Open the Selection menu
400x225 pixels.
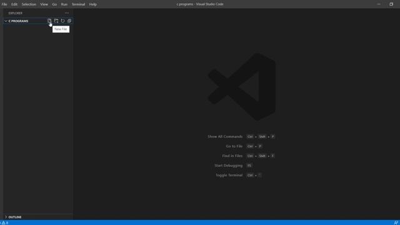29,4
